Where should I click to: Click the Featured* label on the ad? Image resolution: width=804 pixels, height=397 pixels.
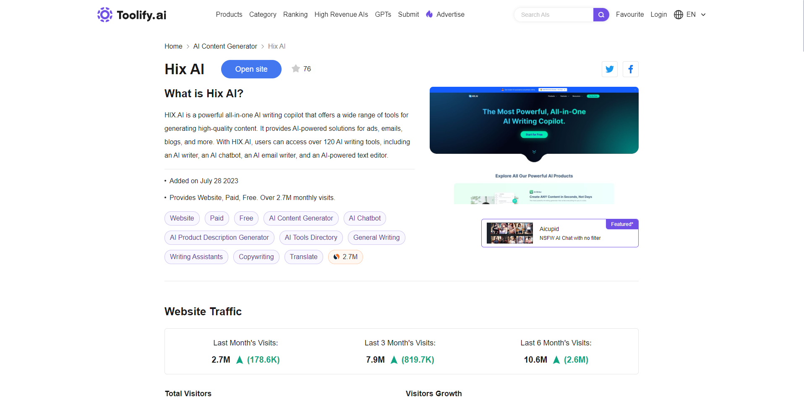coord(622,224)
